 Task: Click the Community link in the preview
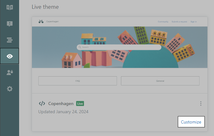coord(163,22)
